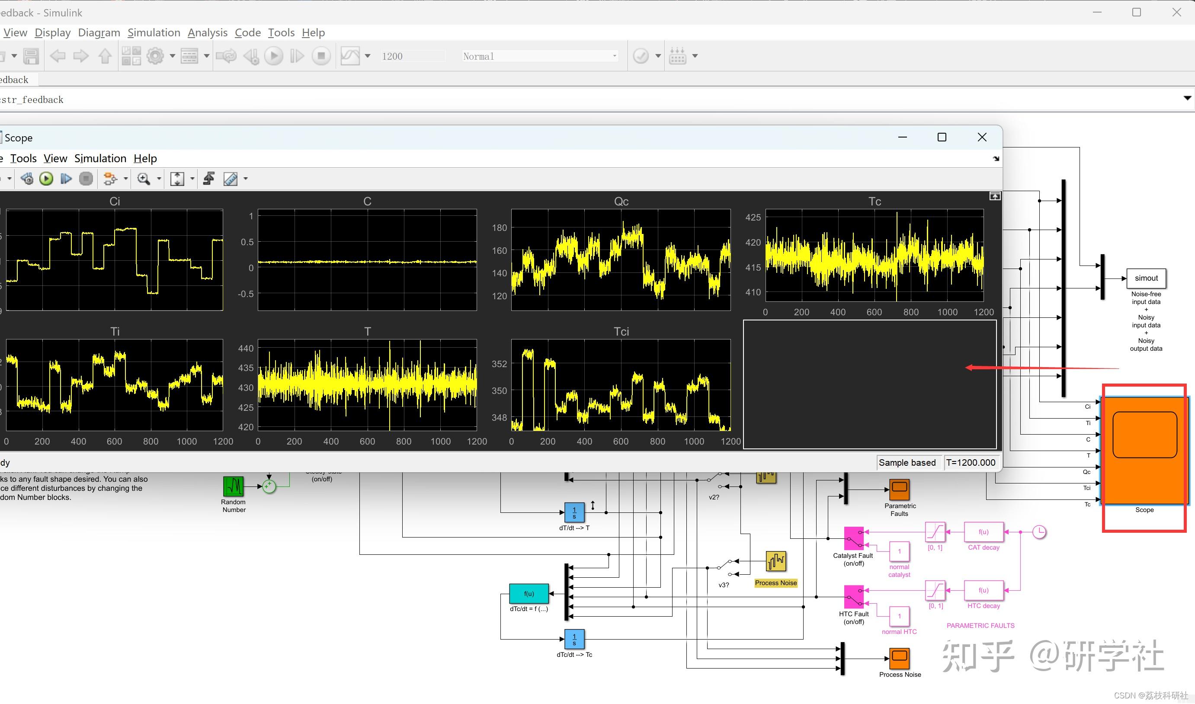Viewport: 1195px width, 704px height.
Task: Run the simulation from the Simulink toolbar
Action: [x=273, y=55]
